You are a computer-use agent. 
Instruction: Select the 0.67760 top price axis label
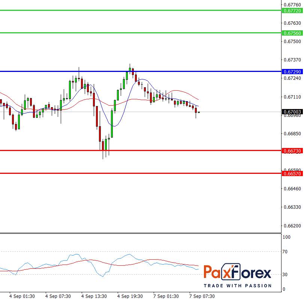[x=292, y=4]
